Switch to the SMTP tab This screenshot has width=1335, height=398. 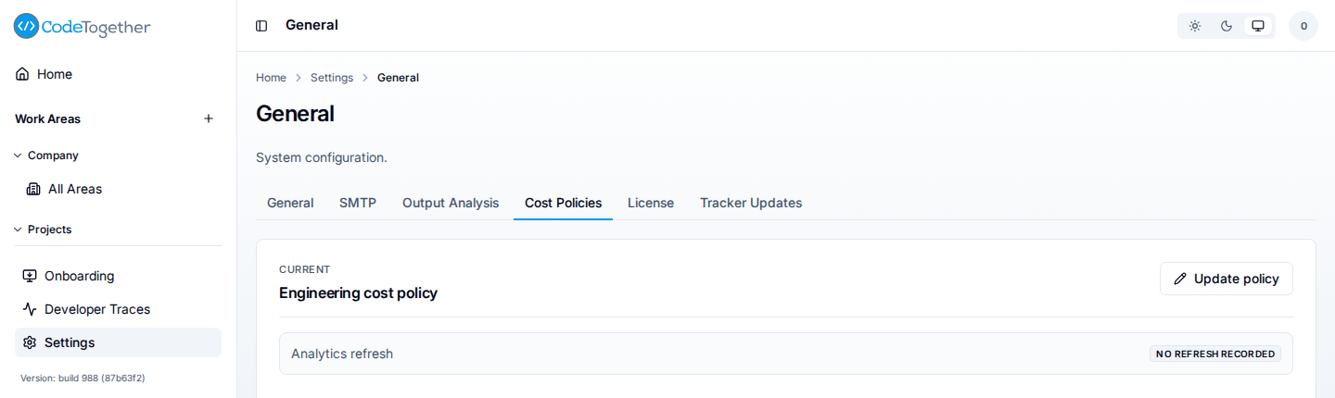point(358,203)
